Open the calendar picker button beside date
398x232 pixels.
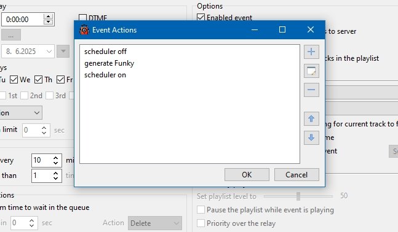tap(63, 52)
